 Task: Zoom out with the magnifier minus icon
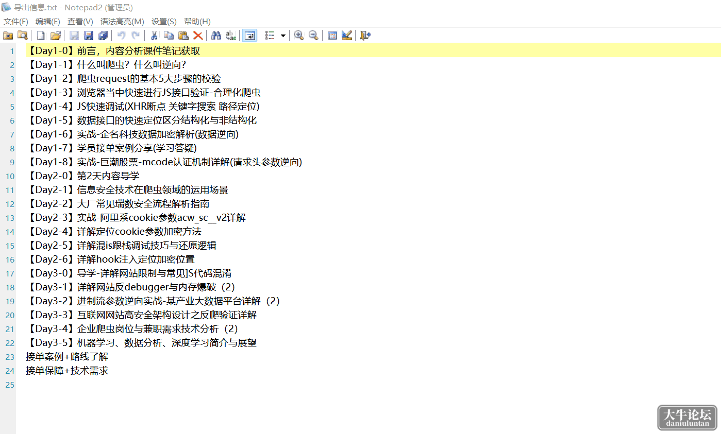[313, 36]
